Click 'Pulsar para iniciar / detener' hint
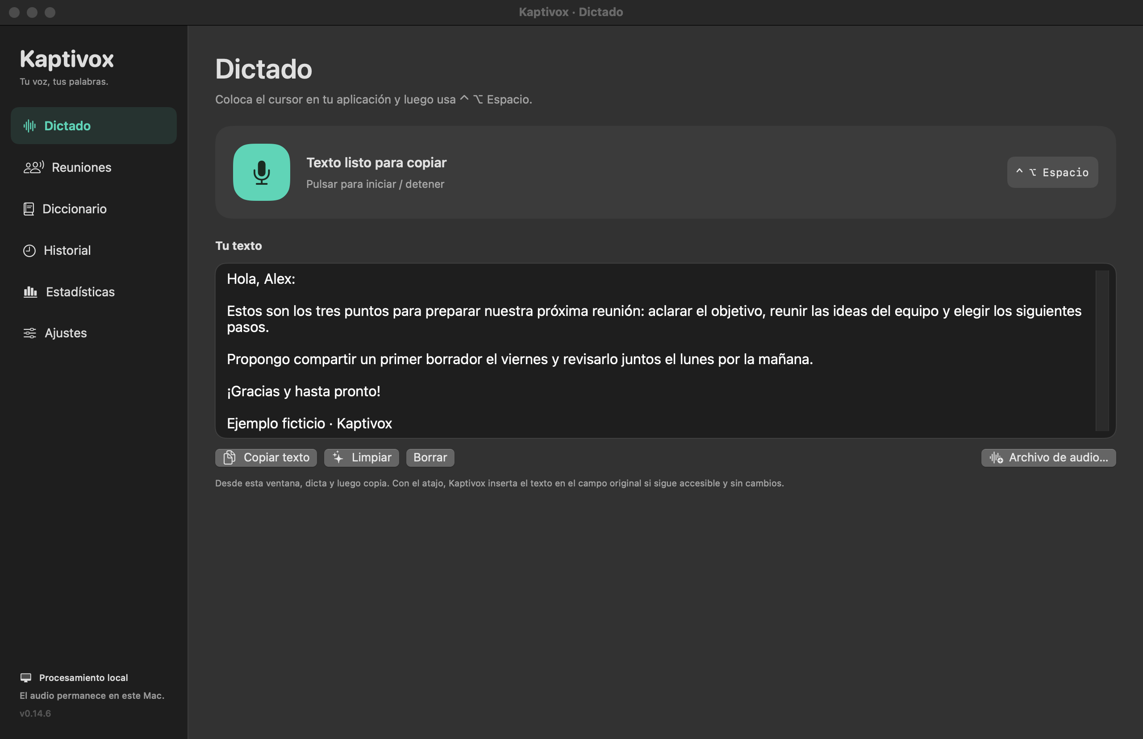This screenshot has height=739, width=1143. [x=375, y=184]
